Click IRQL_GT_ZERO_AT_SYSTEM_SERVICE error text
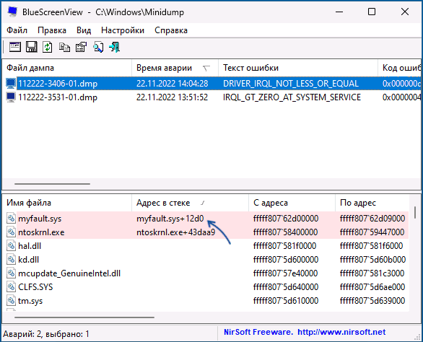Screen dimensions: 423x342 pyautogui.click(x=292, y=97)
